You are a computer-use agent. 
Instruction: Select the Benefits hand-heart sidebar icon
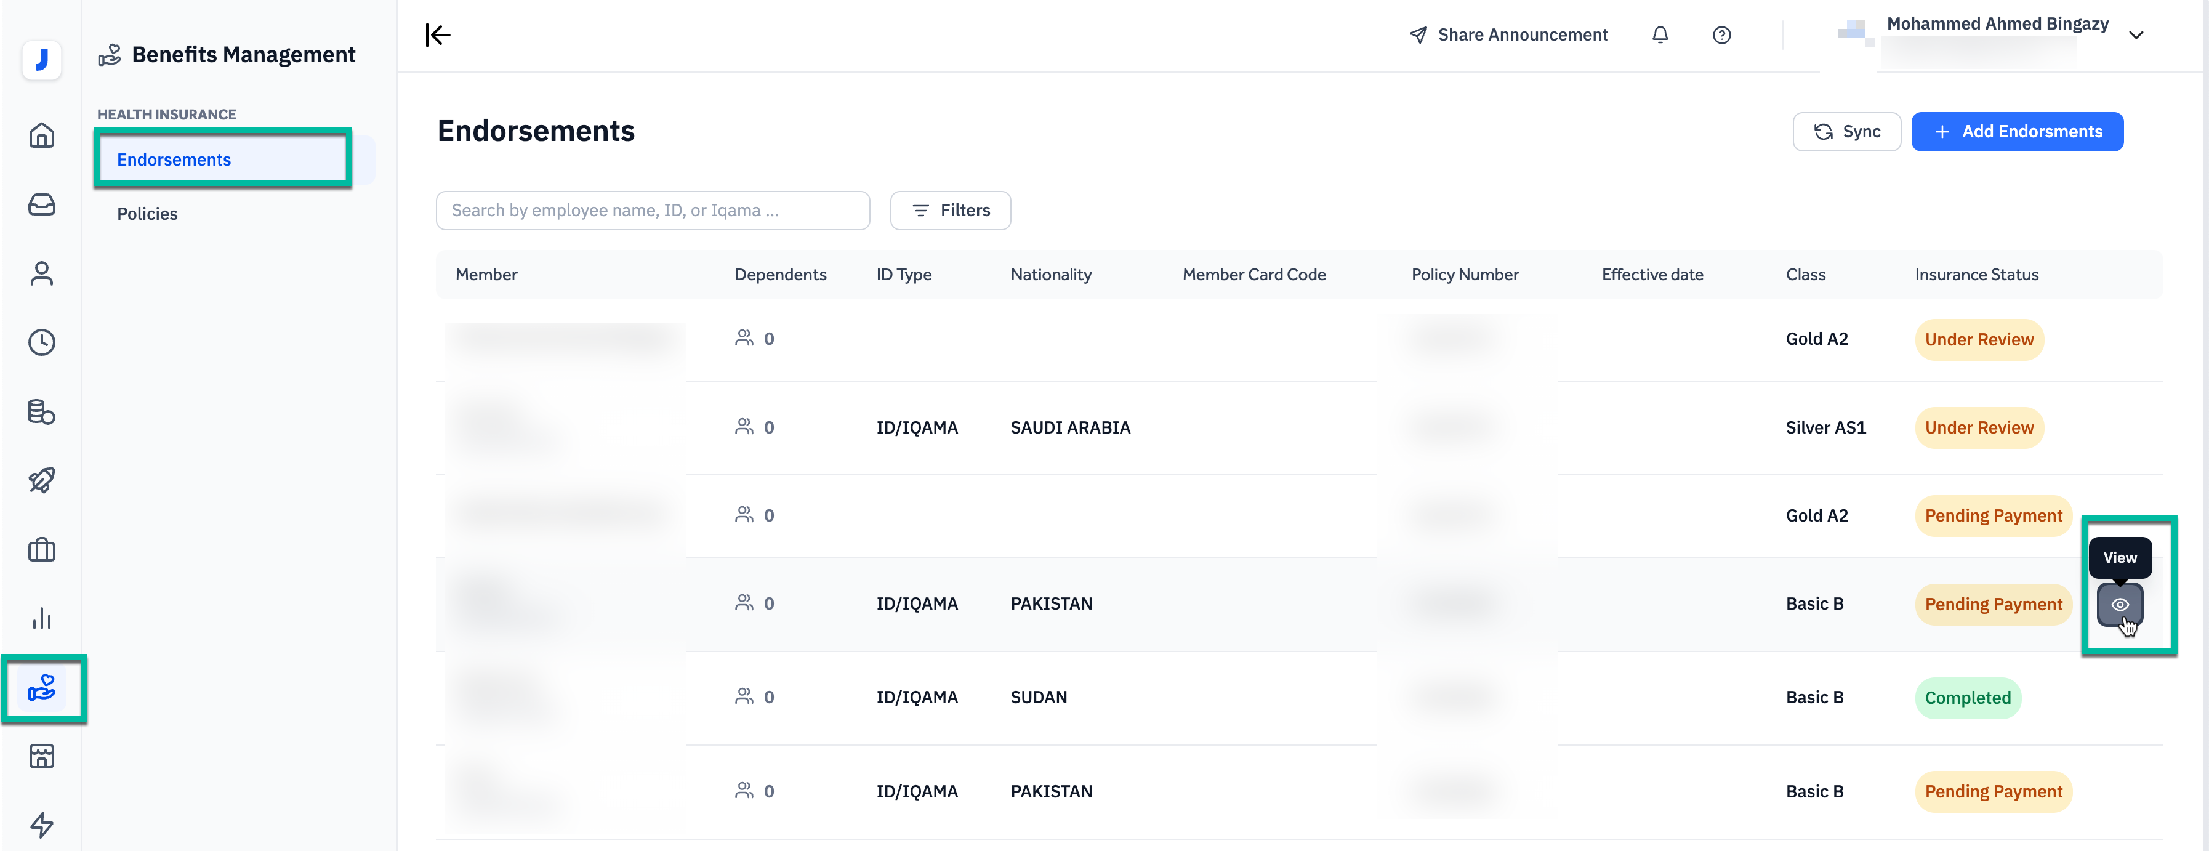[x=41, y=688]
